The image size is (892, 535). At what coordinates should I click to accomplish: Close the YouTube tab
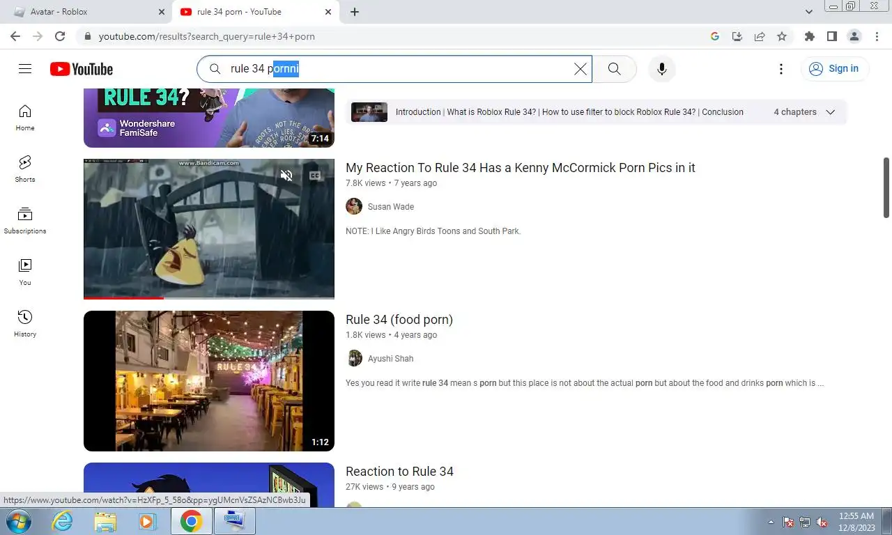click(x=328, y=12)
